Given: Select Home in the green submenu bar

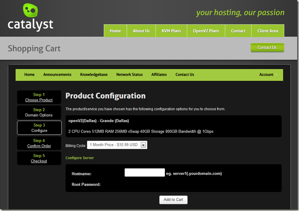Looking at the screenshot, I should click(29, 75).
